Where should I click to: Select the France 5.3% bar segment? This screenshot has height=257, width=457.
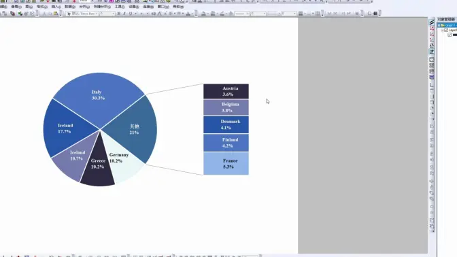click(226, 163)
